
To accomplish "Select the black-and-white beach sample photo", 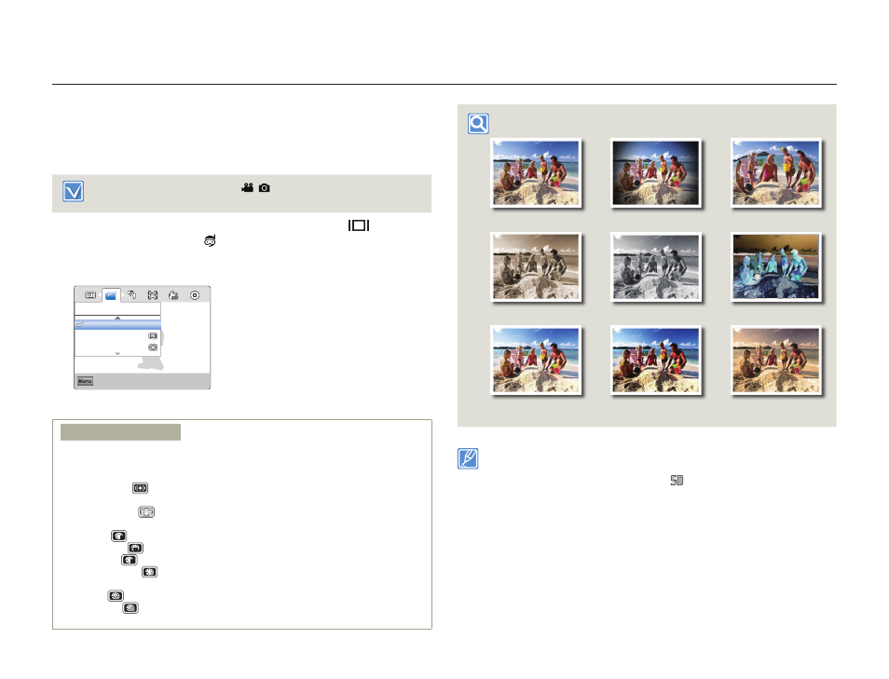I will pyautogui.click(x=656, y=266).
